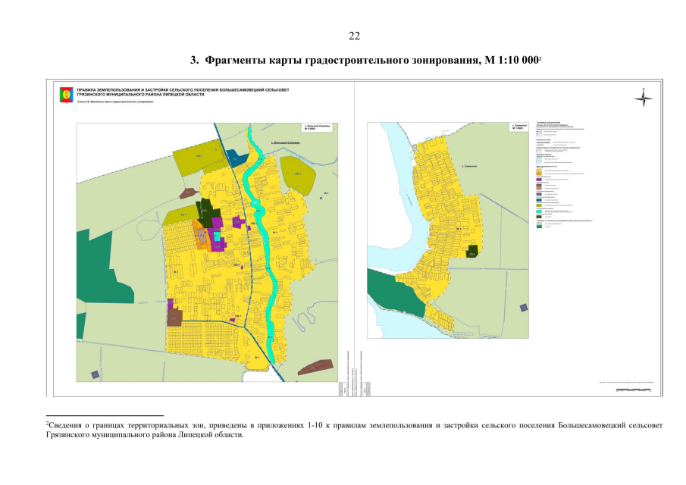The height and width of the screenshot is (485, 686).
Task: Click the scale bar at the map's bottom right
Action: (x=634, y=390)
